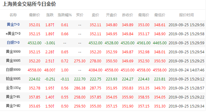
Task: Click latest price 353.65 for 黄金T+N2
Action: [x=35, y=106]
